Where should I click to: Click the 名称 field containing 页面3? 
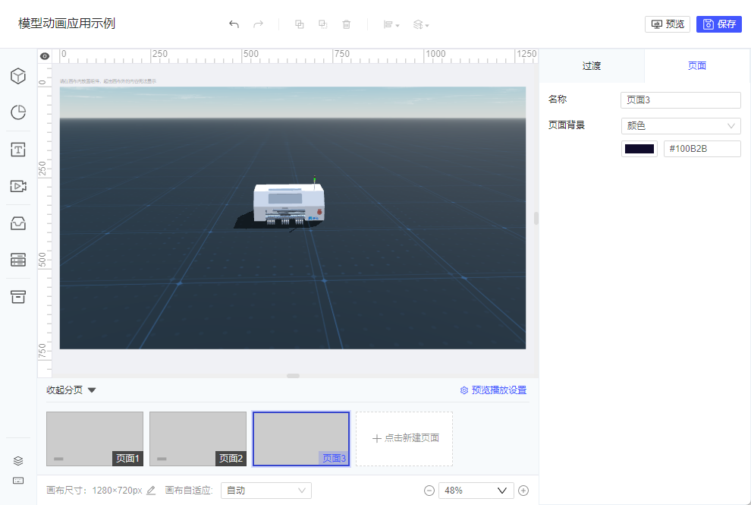click(680, 99)
